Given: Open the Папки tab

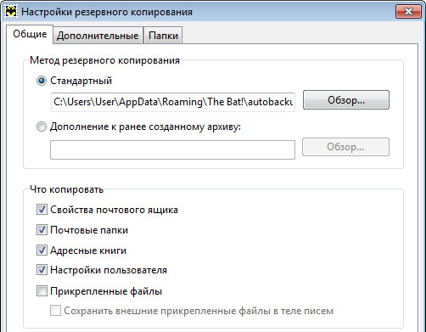Looking at the screenshot, I should [163, 36].
